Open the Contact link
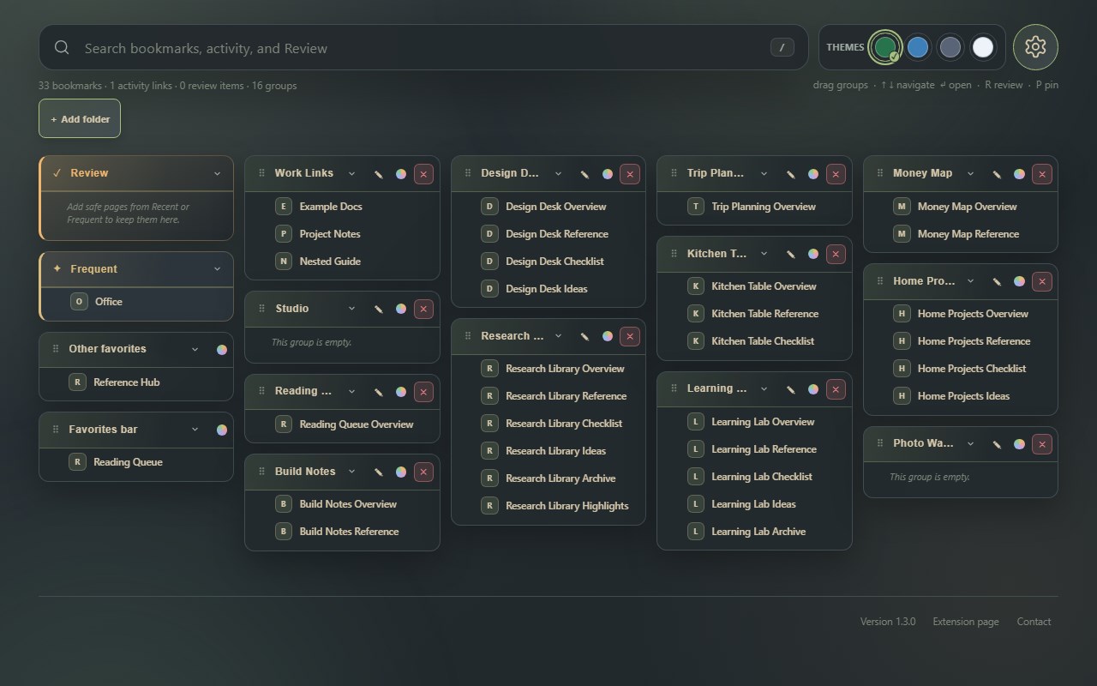This screenshot has width=1097, height=686. click(1034, 622)
